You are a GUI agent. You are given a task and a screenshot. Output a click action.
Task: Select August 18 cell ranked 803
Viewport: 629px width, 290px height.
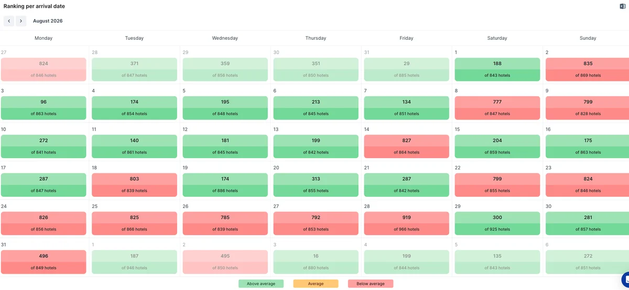(134, 185)
